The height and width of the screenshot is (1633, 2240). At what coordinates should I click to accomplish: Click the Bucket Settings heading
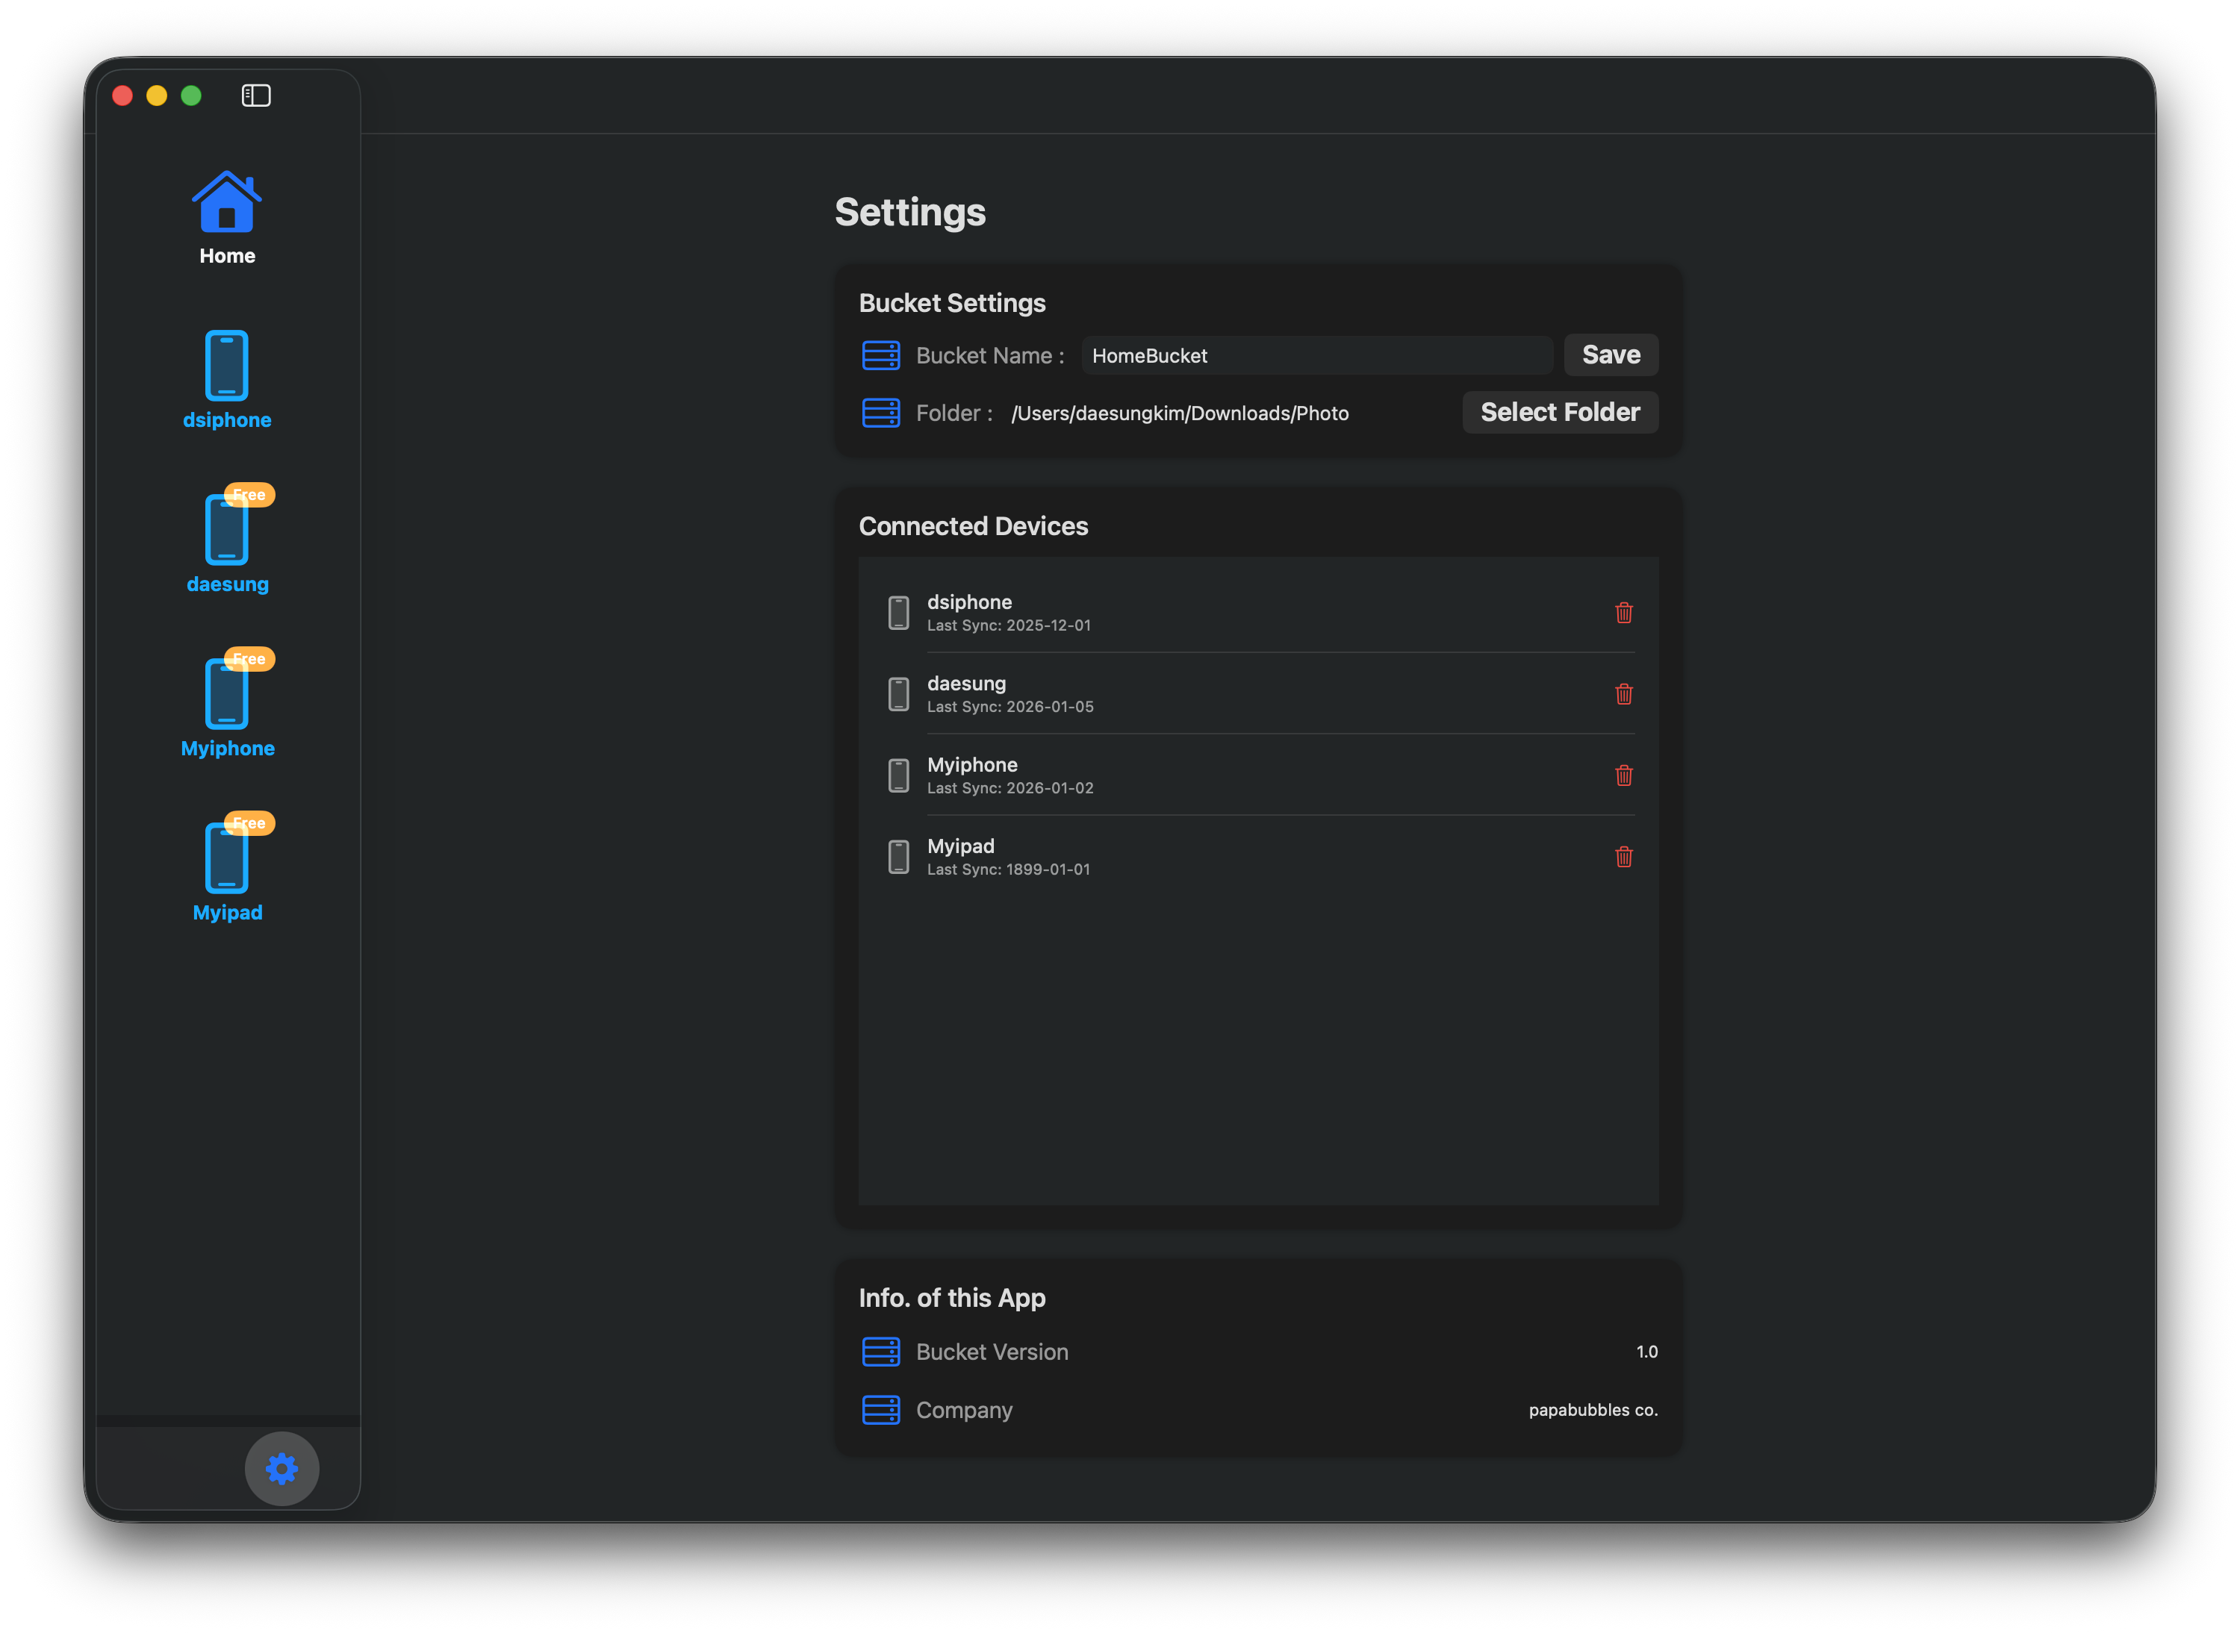click(x=951, y=302)
